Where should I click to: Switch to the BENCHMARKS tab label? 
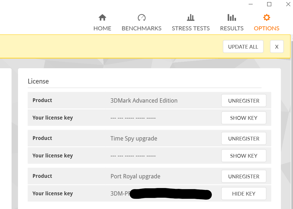coord(141,28)
